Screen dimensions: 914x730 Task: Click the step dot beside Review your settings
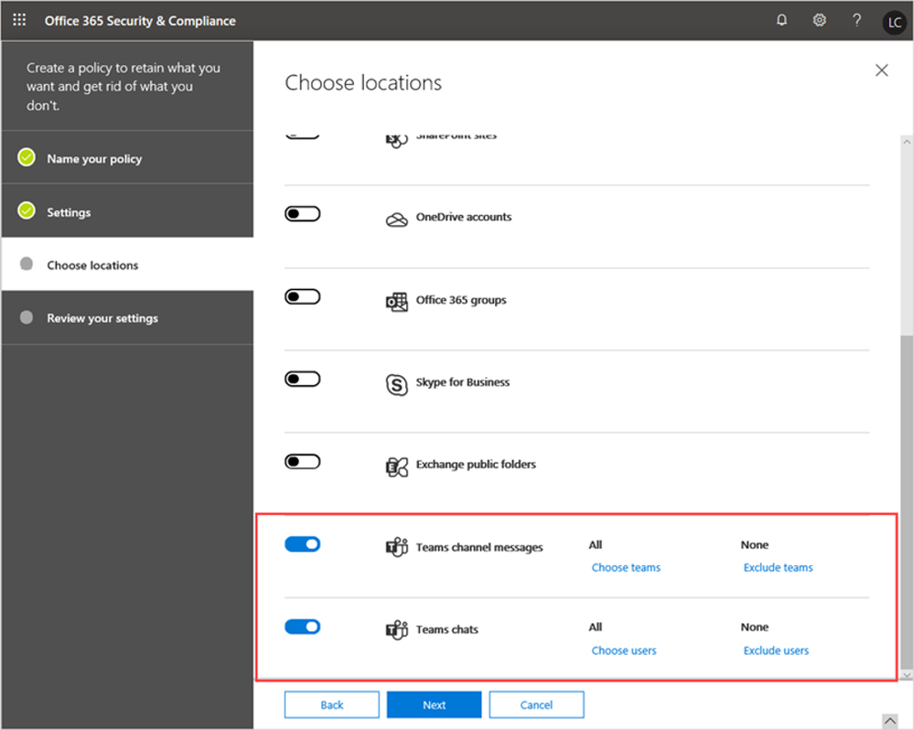coord(27,317)
